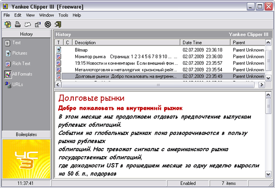
Task: Click the history list scroll right arrow
Action: click(x=262, y=85)
